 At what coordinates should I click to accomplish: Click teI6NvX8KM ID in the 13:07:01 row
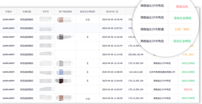pyautogui.click(x=8, y=28)
